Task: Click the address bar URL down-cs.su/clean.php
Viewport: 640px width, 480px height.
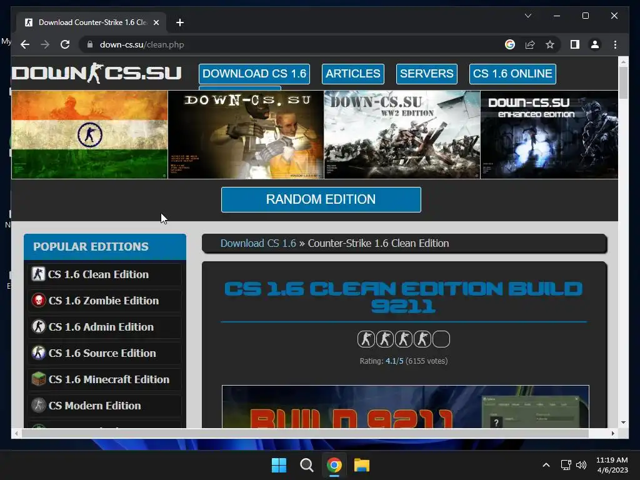Action: pos(142,44)
